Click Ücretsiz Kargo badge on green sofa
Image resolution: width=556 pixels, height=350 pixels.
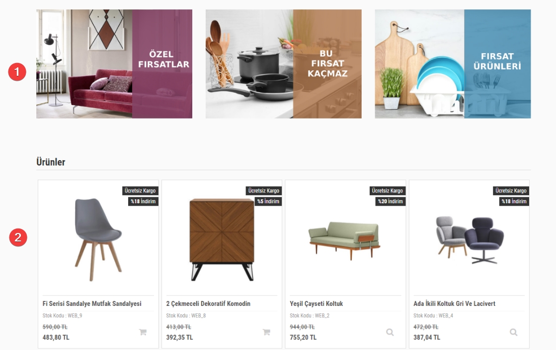387,191
